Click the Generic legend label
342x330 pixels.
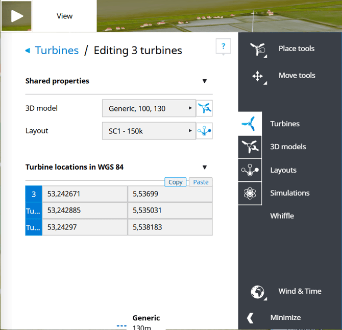[x=146, y=318]
